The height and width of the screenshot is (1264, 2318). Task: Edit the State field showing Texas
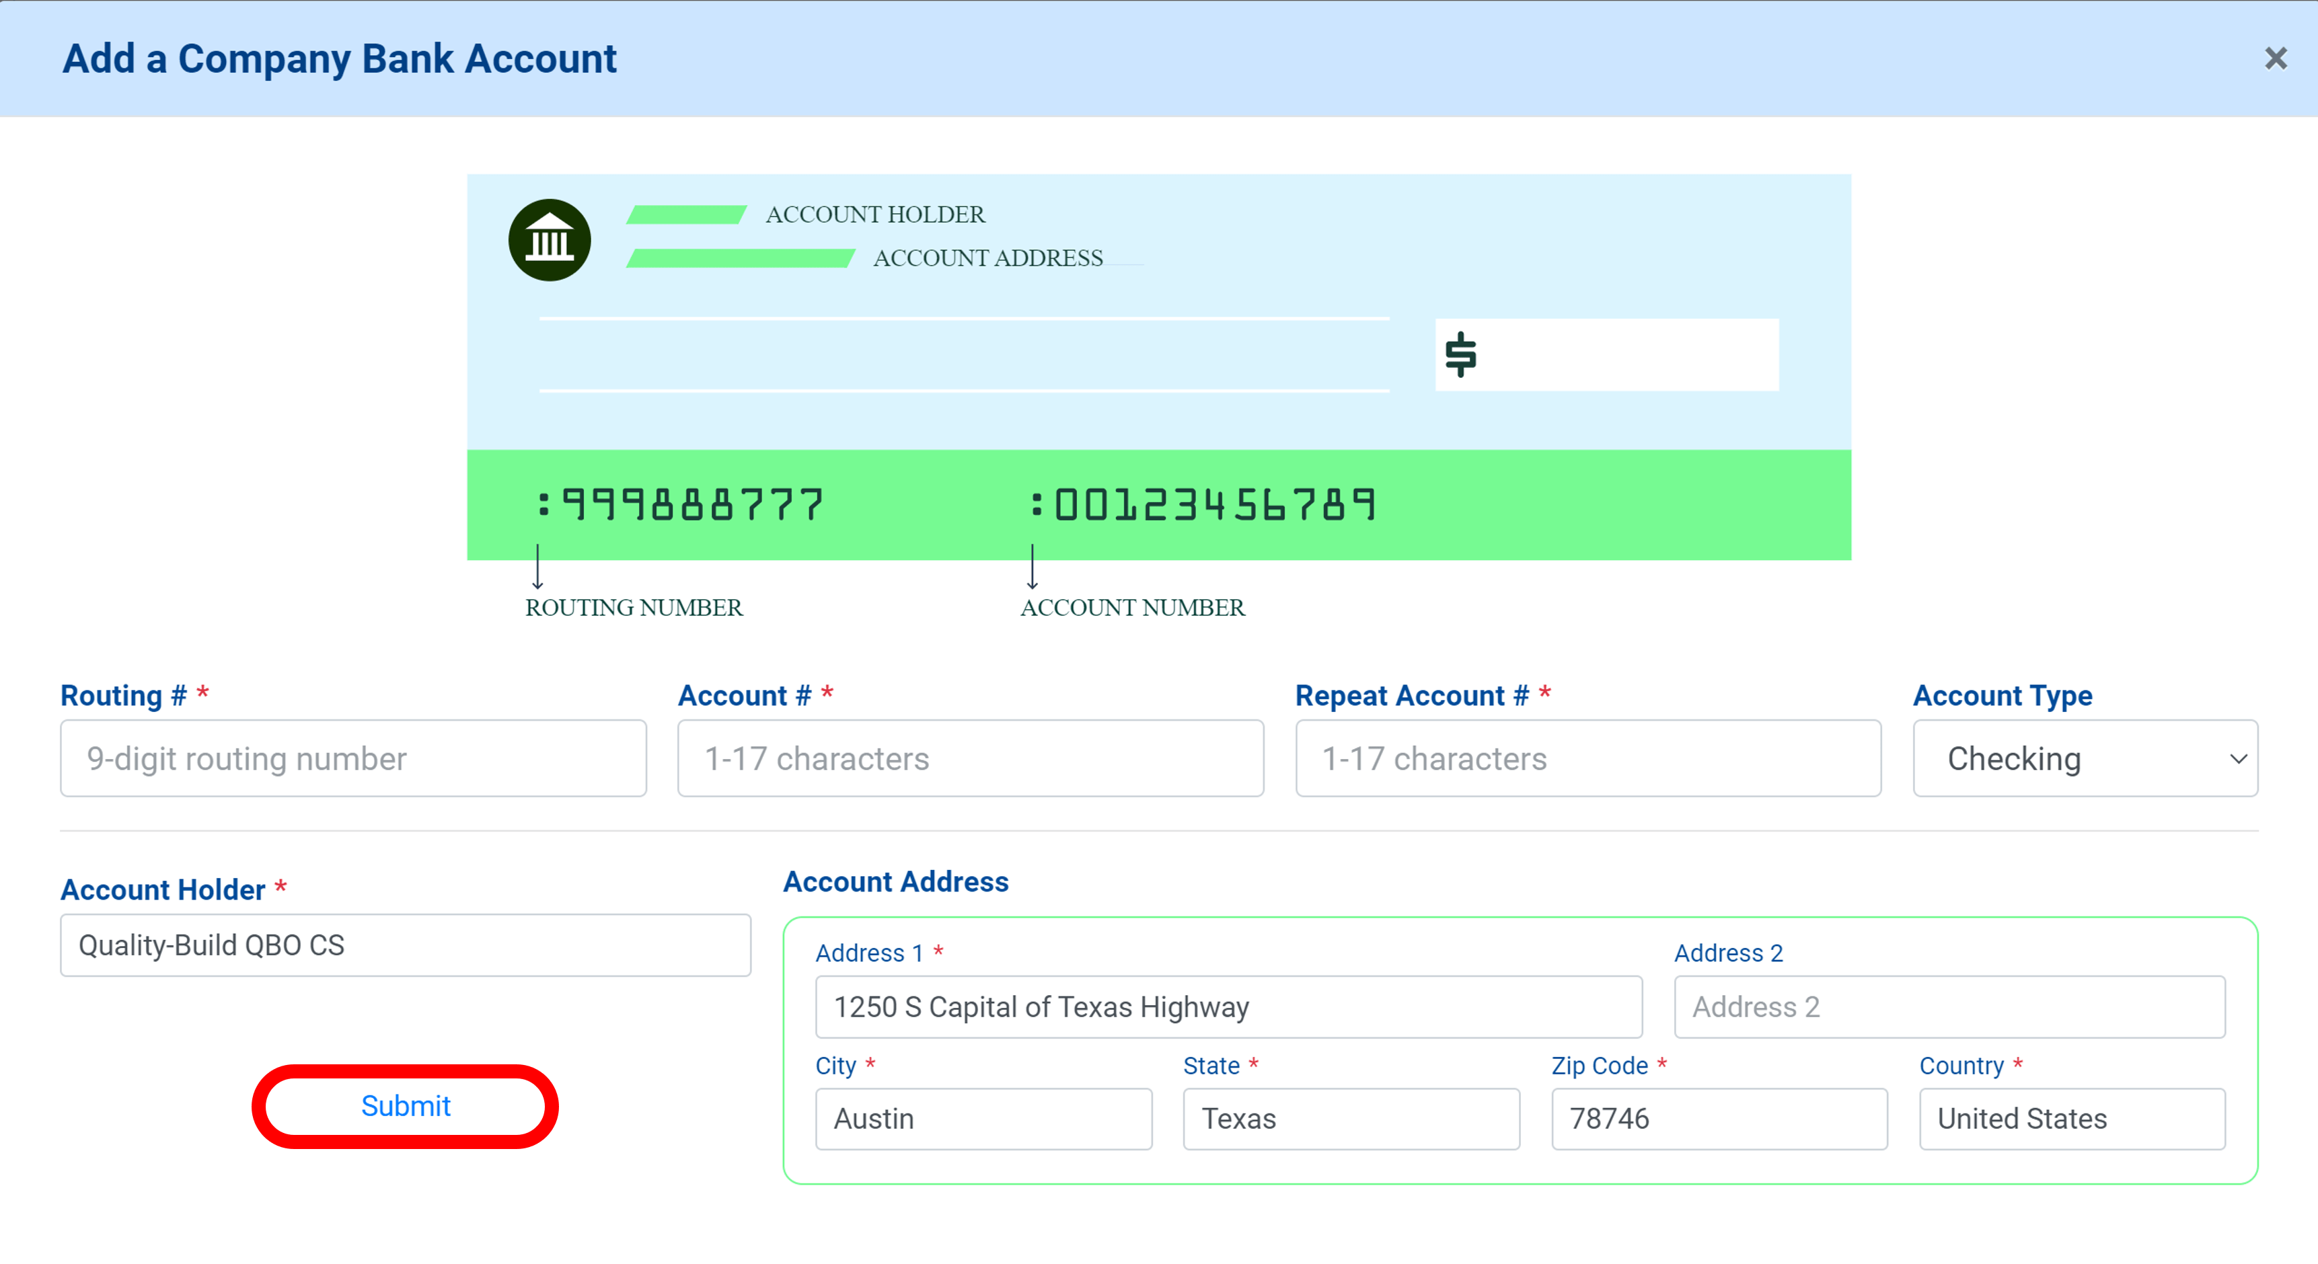click(x=1351, y=1118)
